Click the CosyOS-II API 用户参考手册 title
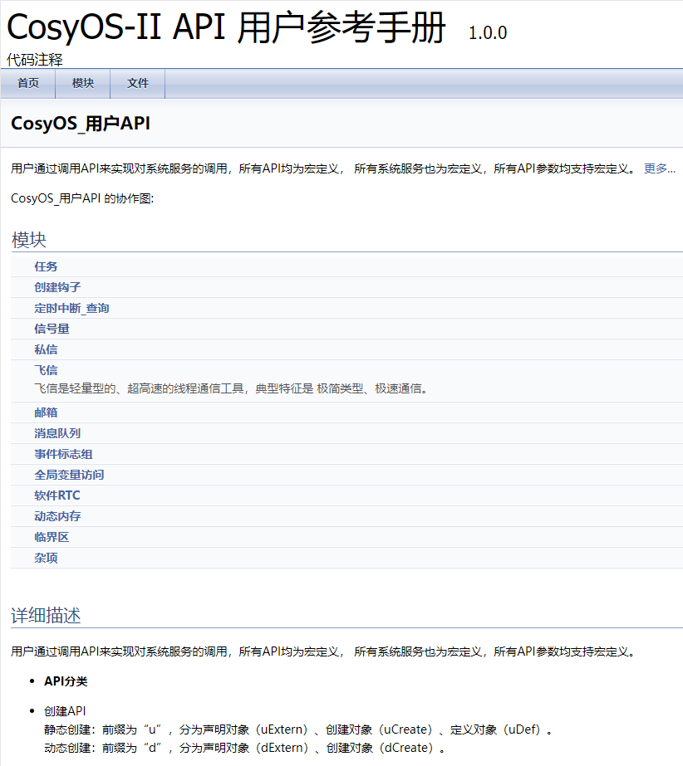683x766 pixels. point(226,28)
